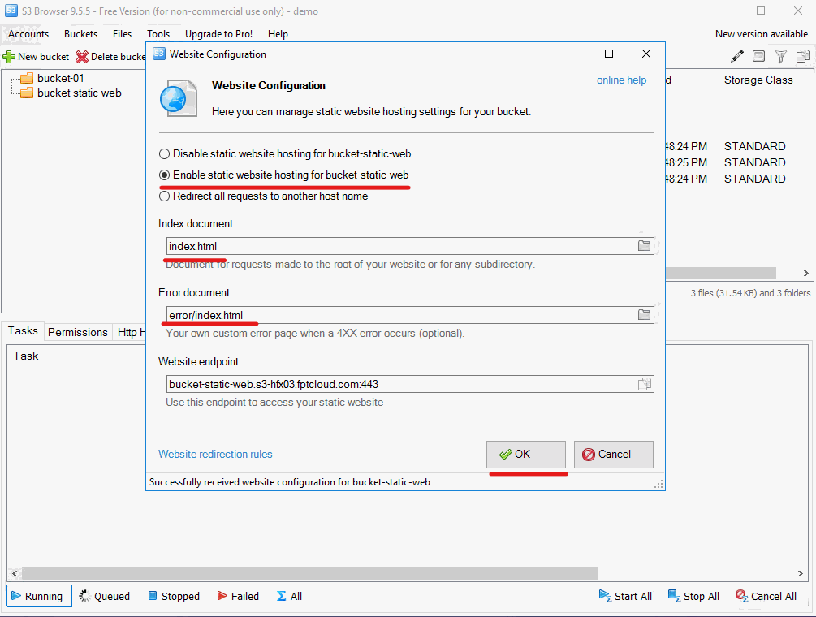The width and height of the screenshot is (816, 617).
Task: Click the file list horizontal scrollbar right arrow
Action: (x=805, y=273)
